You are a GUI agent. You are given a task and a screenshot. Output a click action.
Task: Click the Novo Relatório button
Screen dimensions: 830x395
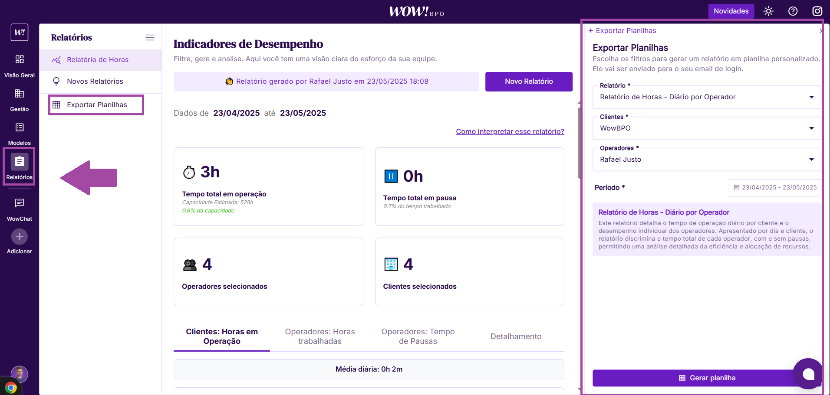(529, 82)
